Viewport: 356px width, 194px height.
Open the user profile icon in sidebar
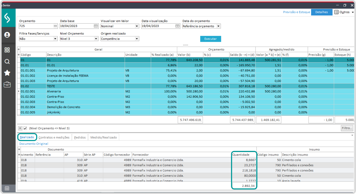[x=7, y=35]
